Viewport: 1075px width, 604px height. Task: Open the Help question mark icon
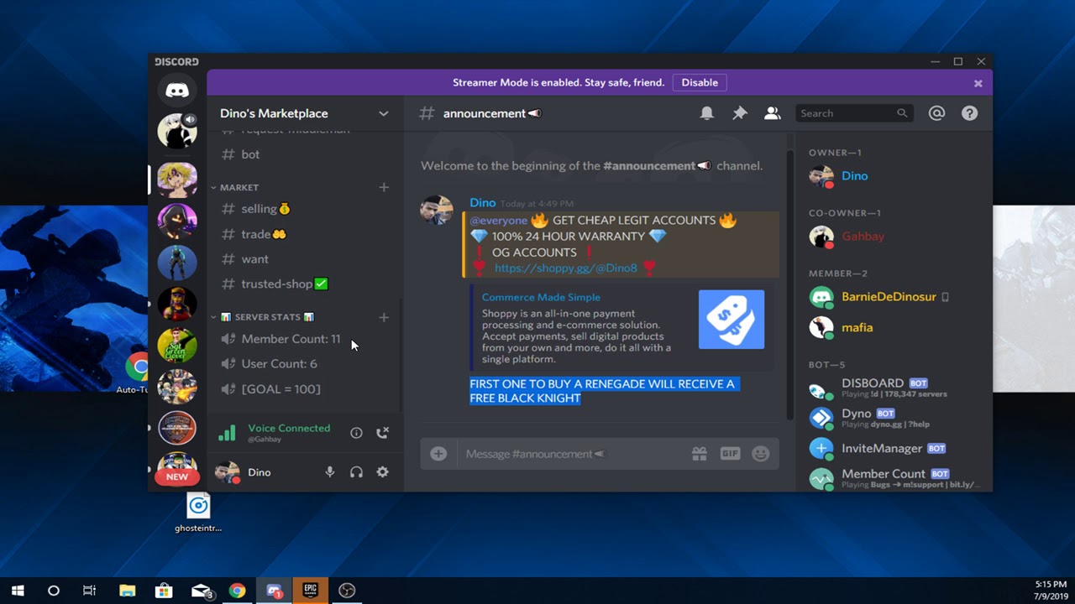point(969,113)
